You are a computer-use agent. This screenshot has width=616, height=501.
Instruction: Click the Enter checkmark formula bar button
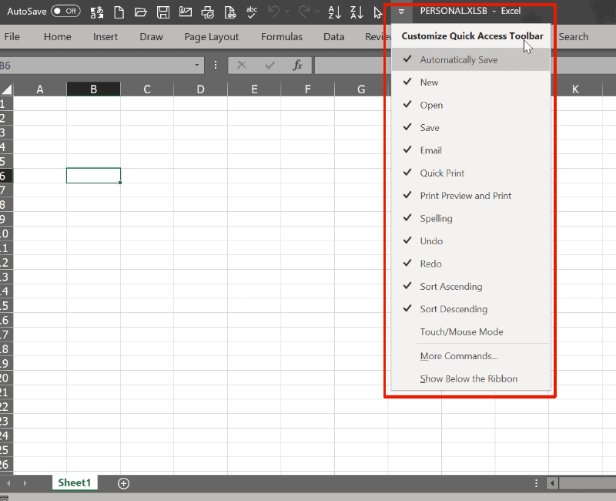(x=269, y=66)
